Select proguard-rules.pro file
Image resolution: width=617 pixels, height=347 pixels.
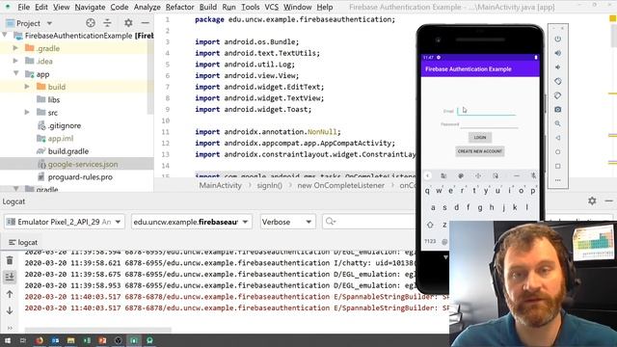tap(80, 177)
